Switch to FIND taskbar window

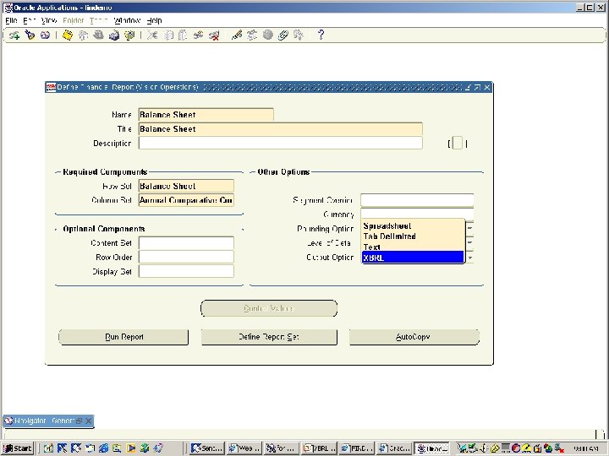click(x=357, y=448)
